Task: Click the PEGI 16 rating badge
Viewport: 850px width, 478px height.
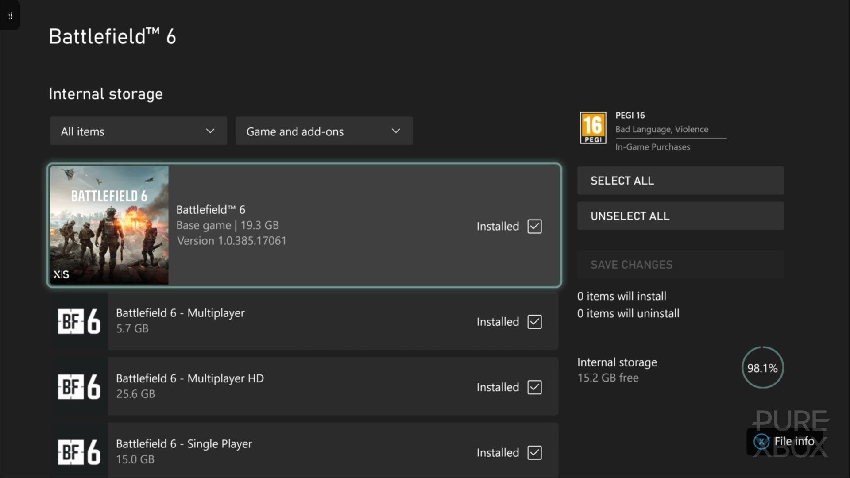Action: (593, 128)
